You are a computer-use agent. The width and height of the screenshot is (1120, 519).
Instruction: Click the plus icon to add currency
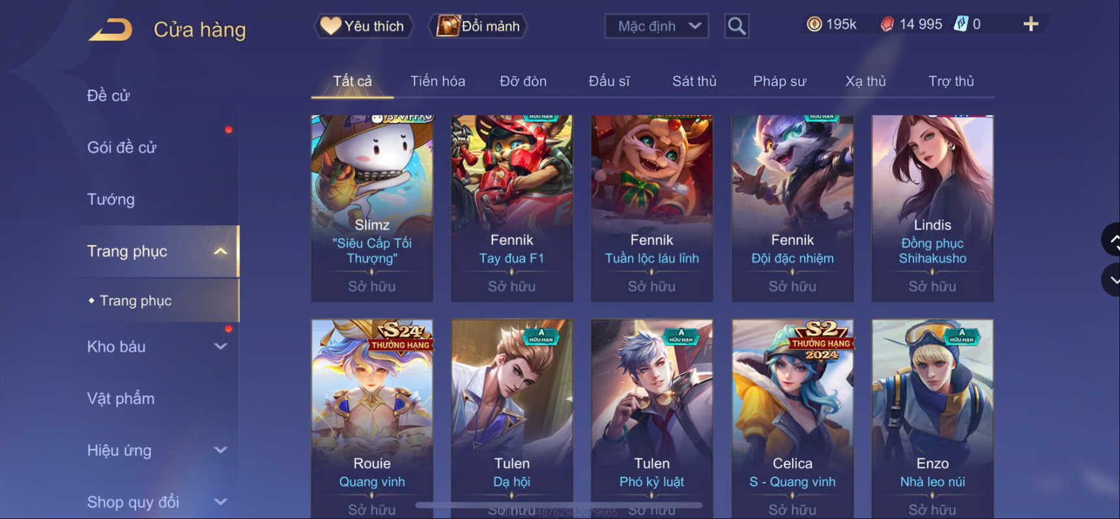tap(1031, 24)
